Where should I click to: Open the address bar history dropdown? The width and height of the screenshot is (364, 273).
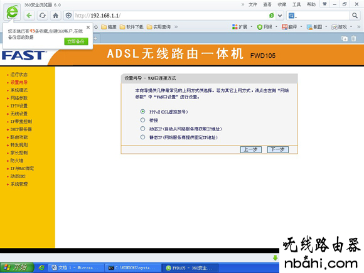[280, 16]
